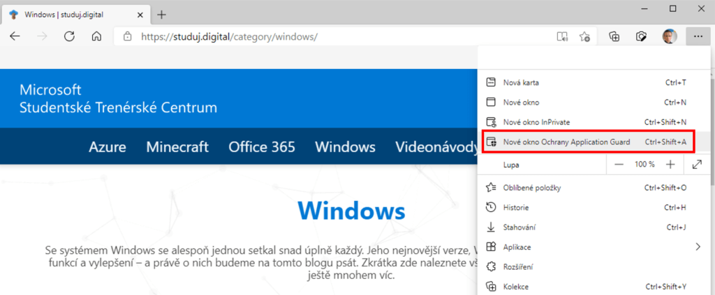The height and width of the screenshot is (295, 715).
Task: Open Oblíbené položky from the menu
Action: click(x=532, y=188)
